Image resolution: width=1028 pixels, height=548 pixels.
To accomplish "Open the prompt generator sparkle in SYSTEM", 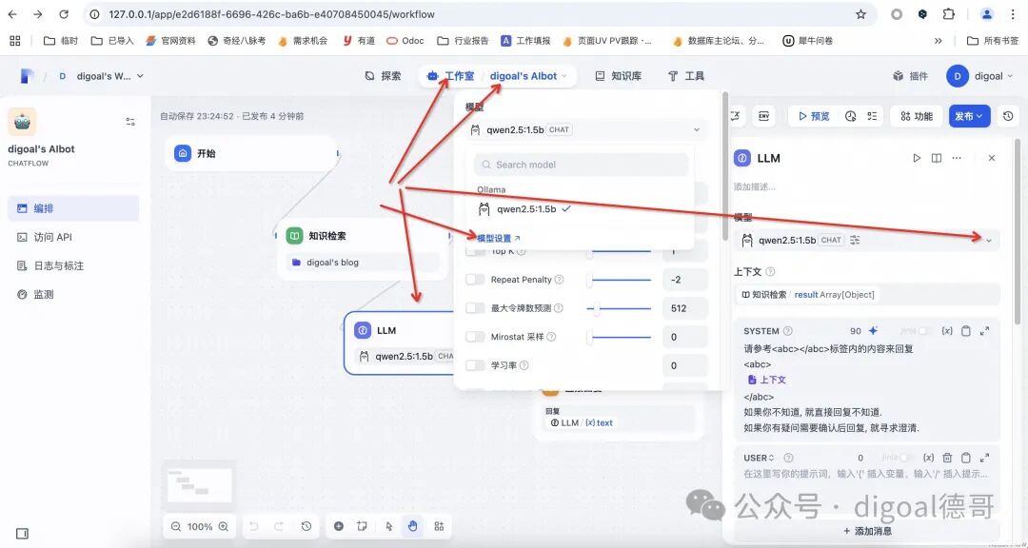I will point(873,331).
